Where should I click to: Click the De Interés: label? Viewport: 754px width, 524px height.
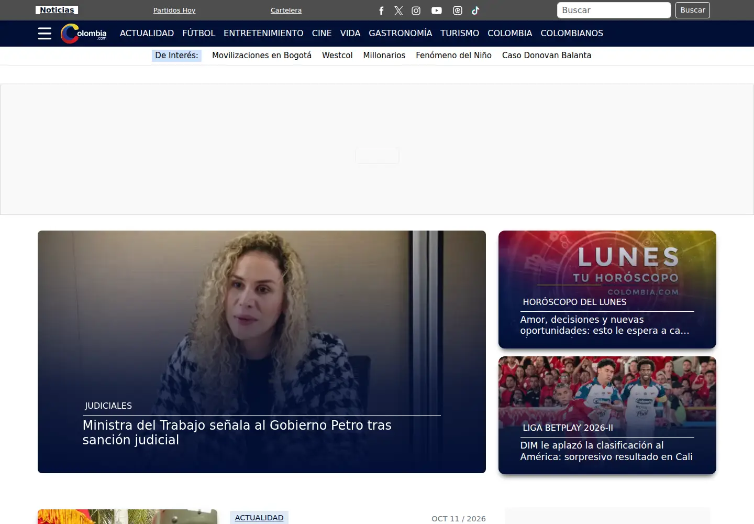[177, 56]
